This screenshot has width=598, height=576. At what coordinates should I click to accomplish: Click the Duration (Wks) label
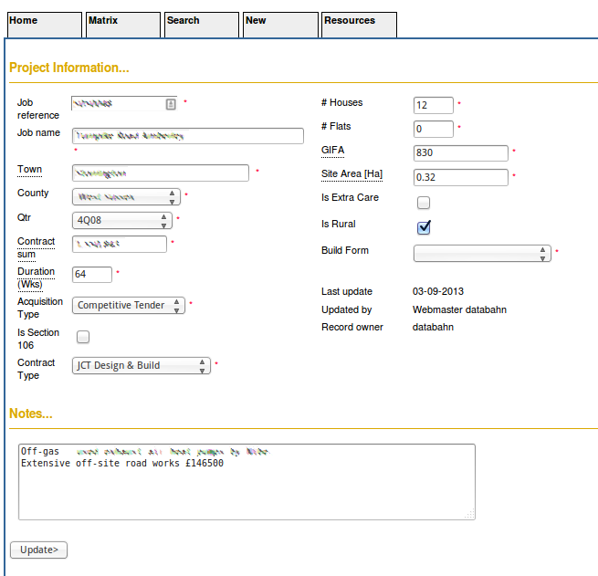[36, 278]
